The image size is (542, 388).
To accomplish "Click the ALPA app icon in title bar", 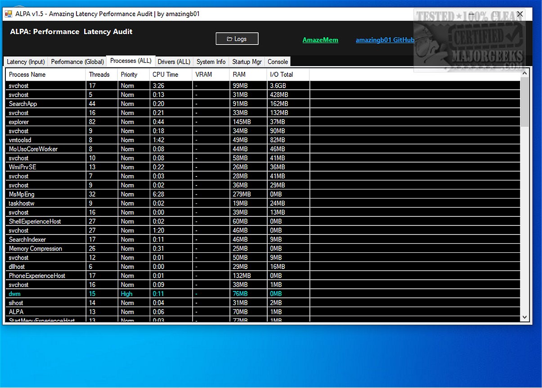I will pyautogui.click(x=8, y=14).
